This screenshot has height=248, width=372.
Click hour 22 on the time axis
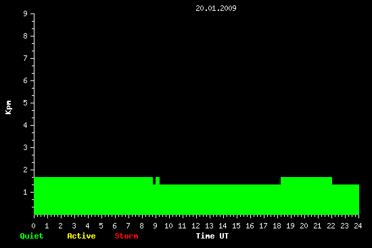click(x=331, y=226)
